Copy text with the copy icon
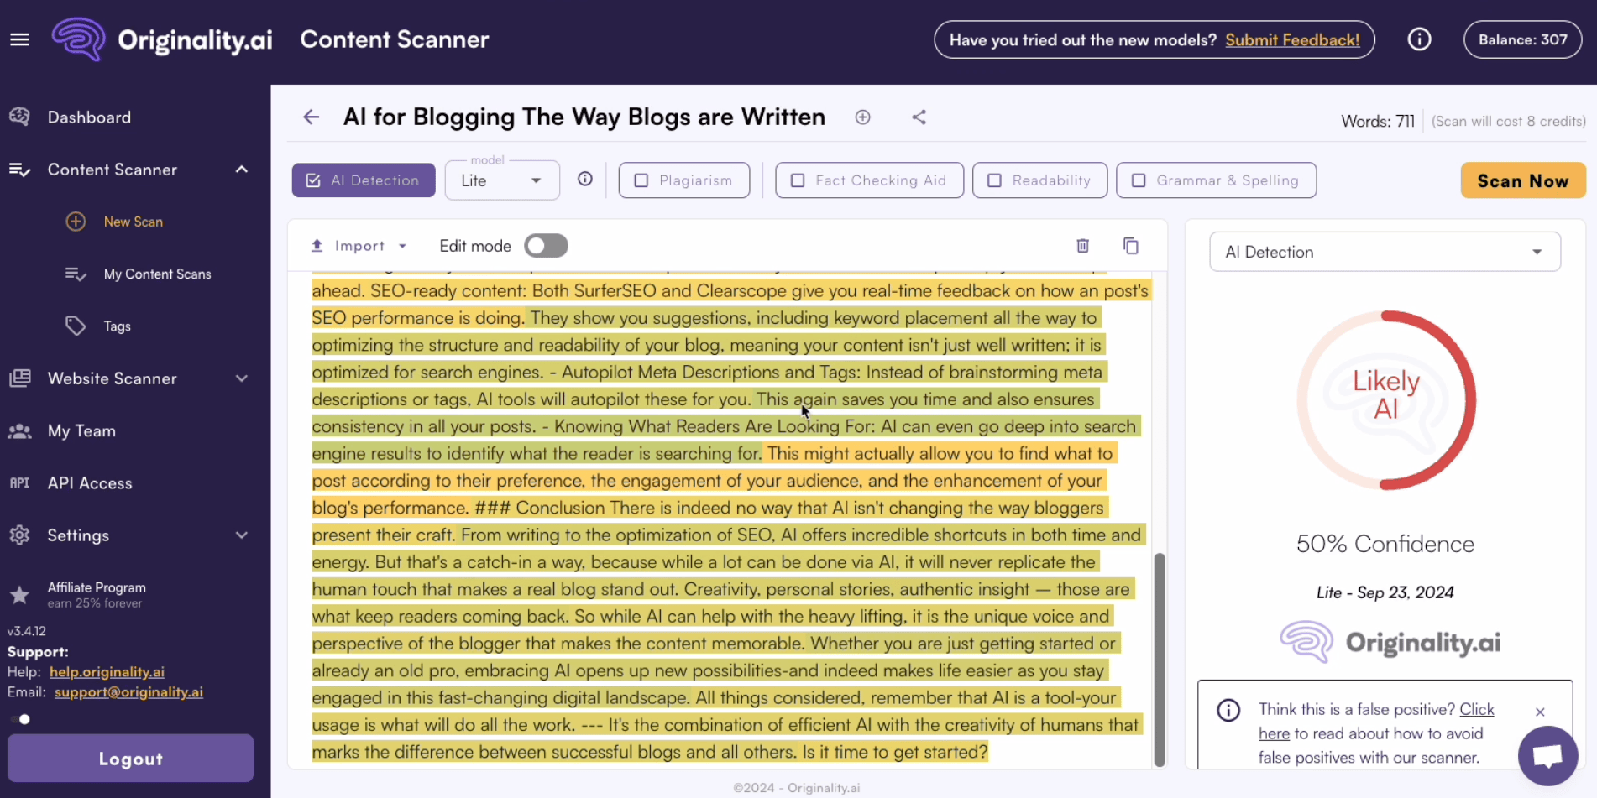1597x798 pixels. 1131,246
